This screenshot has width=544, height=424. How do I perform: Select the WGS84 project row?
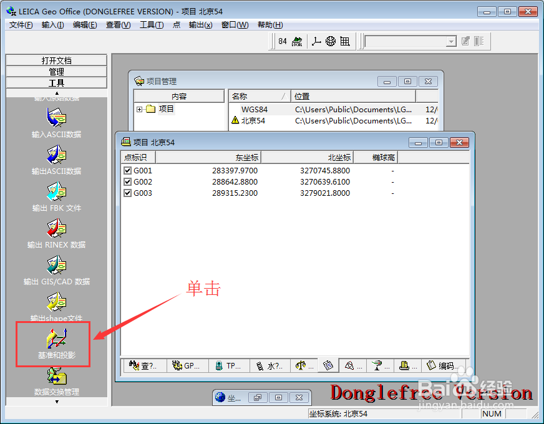click(x=333, y=109)
